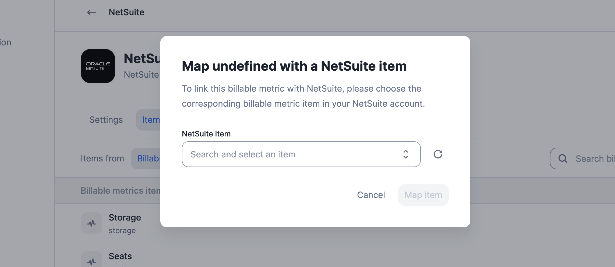Focus the Search and select an item field
Screen dimensions: 615x267
click(x=301, y=154)
